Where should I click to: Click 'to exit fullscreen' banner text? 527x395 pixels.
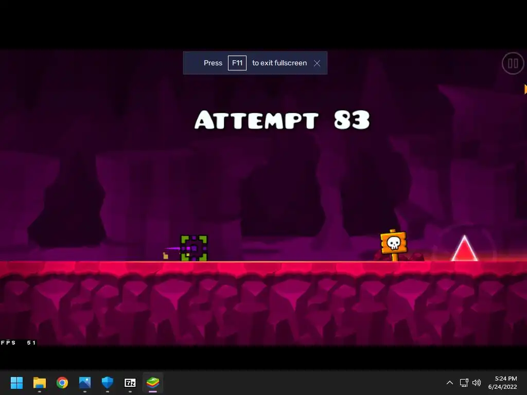pyautogui.click(x=279, y=63)
